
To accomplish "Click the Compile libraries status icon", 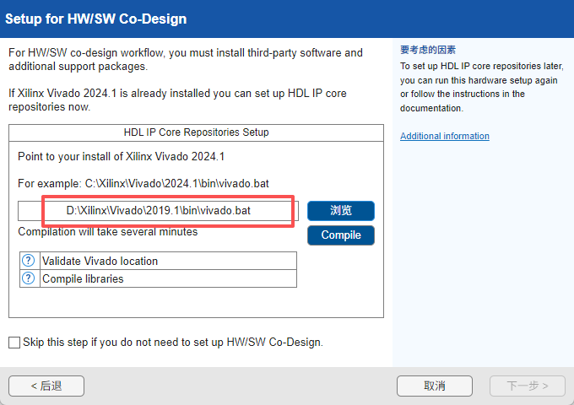I will [x=28, y=278].
